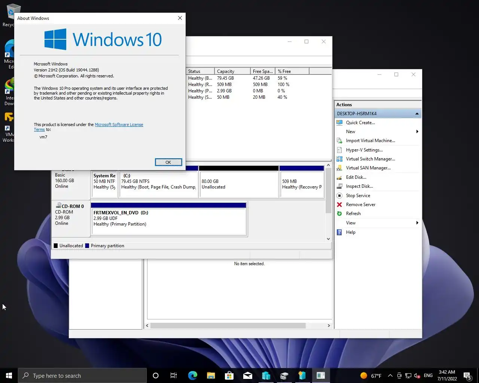
Task: Collapse the DESKTOP-HSRM1K4 actions section
Action: (x=417, y=114)
